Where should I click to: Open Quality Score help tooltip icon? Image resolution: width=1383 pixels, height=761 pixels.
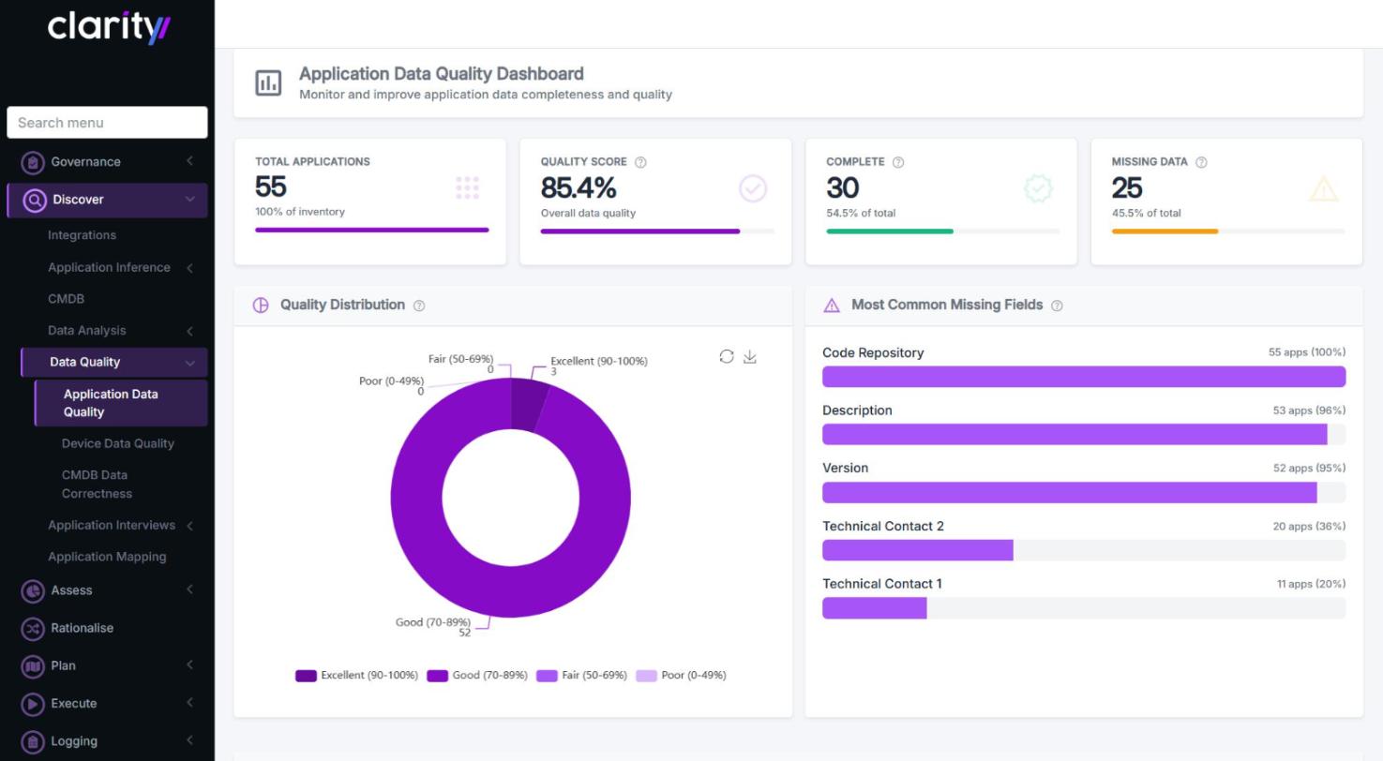641,162
